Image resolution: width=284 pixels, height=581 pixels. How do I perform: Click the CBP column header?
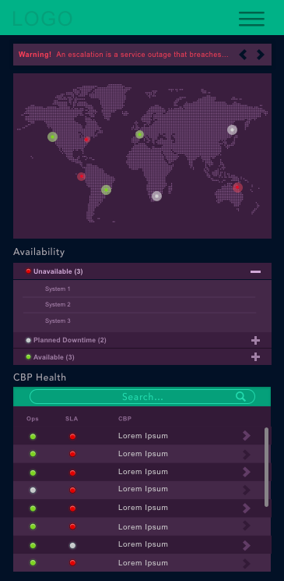tap(125, 419)
